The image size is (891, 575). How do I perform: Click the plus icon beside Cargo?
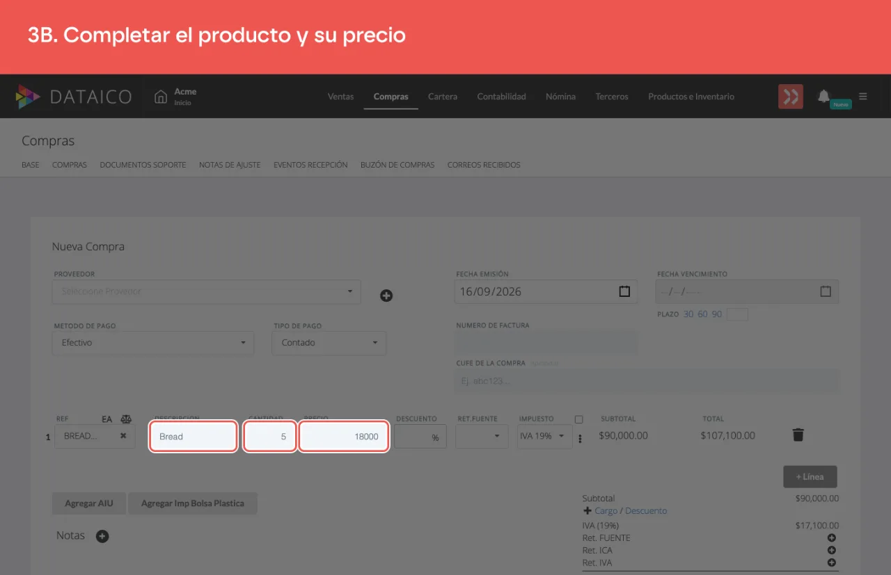588,510
